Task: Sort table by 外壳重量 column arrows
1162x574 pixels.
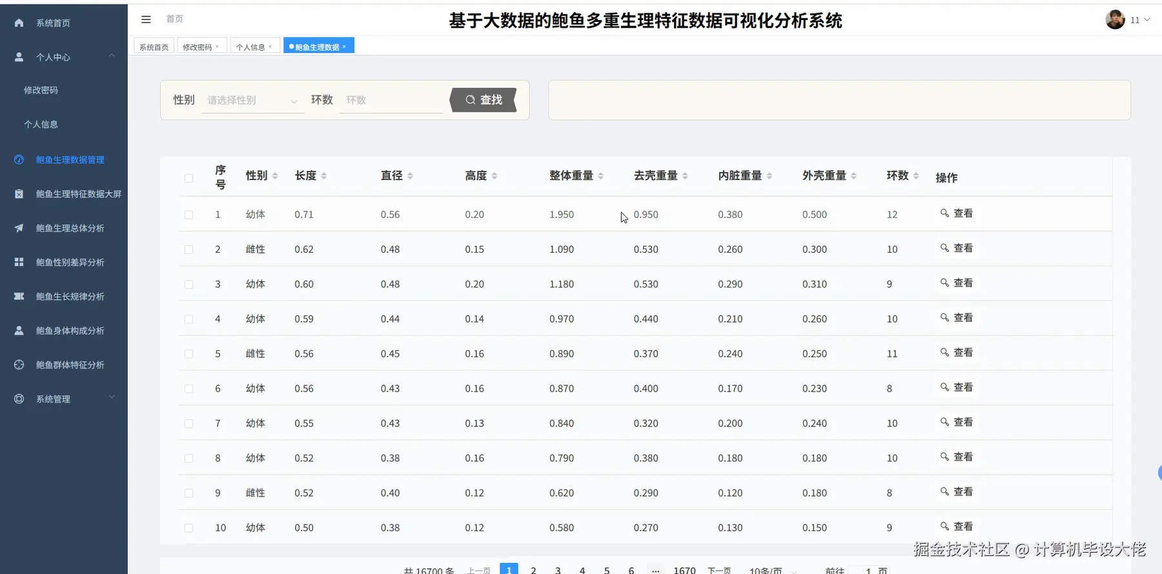Action: point(853,175)
